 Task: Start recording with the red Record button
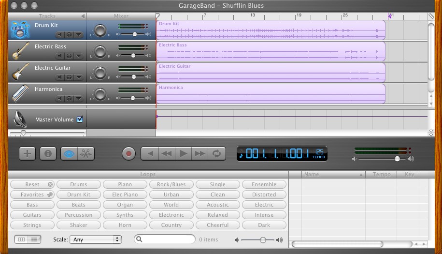pos(128,154)
